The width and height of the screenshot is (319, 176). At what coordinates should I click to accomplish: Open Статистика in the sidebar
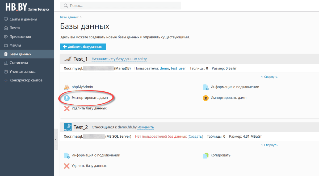19,63
